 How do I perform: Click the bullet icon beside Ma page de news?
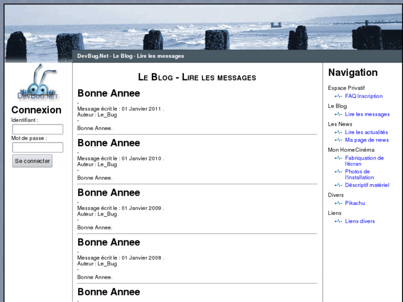tap(338, 140)
